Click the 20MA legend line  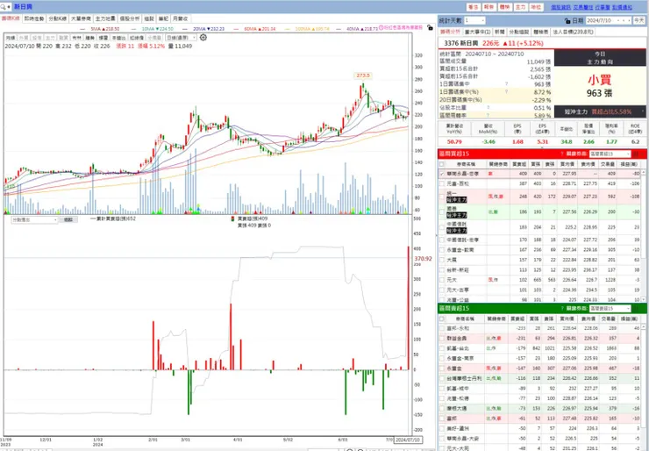[204, 29]
